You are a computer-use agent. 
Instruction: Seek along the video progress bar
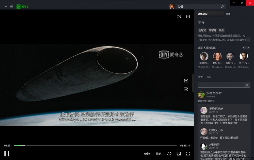(95, 146)
